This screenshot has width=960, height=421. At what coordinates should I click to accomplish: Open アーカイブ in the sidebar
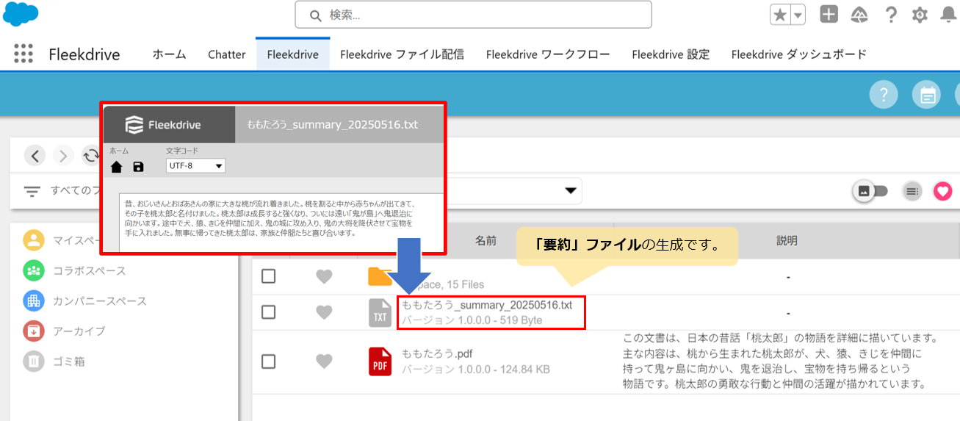click(x=64, y=331)
